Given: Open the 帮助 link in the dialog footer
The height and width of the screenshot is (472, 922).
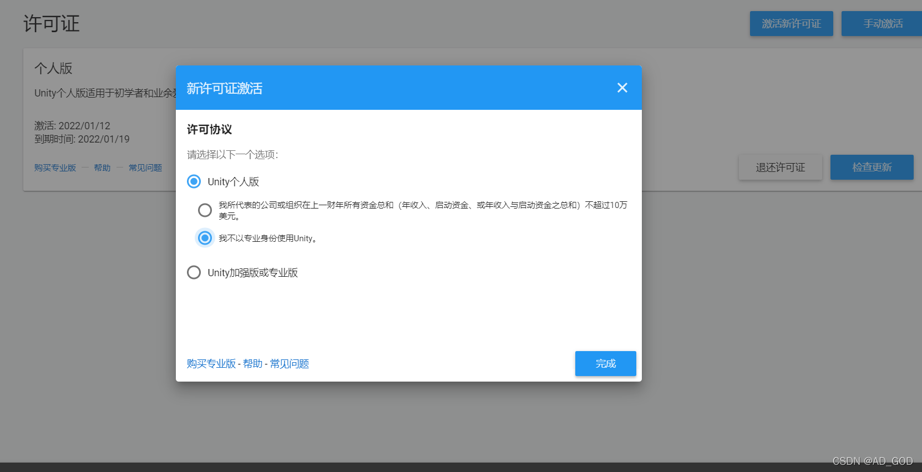Looking at the screenshot, I should coord(253,364).
